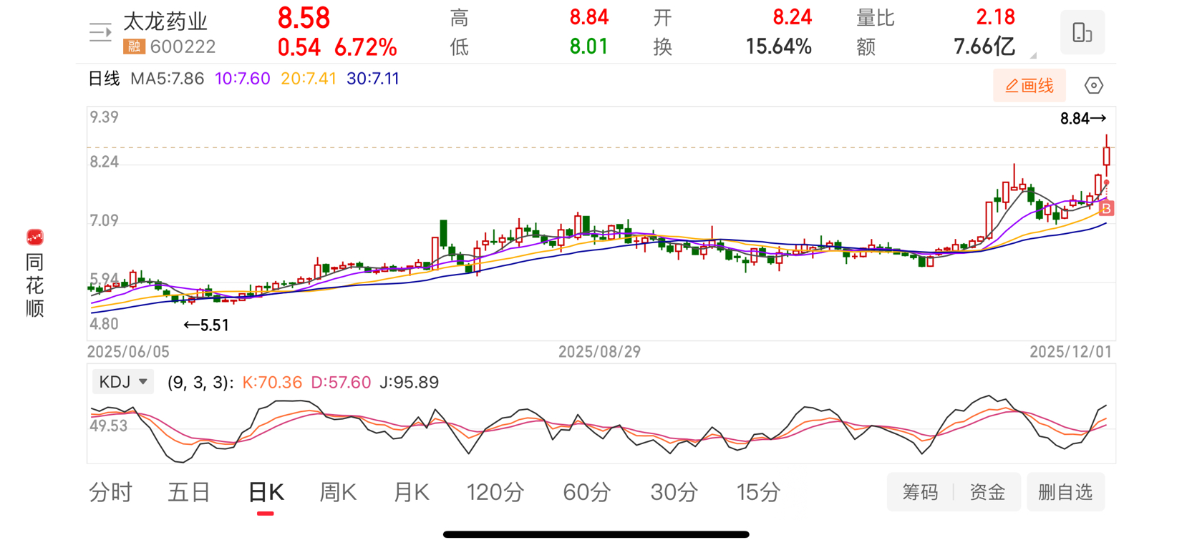1192x550 pixels.
Task: Click the turnover amount 7.66亿
Action: [x=984, y=47]
